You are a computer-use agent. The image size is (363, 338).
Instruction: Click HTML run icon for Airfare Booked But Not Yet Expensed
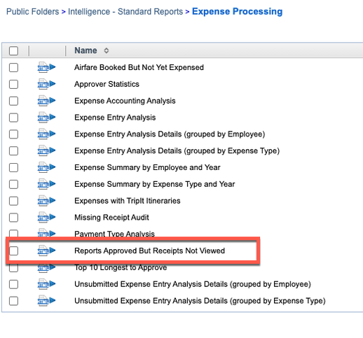pos(46,68)
